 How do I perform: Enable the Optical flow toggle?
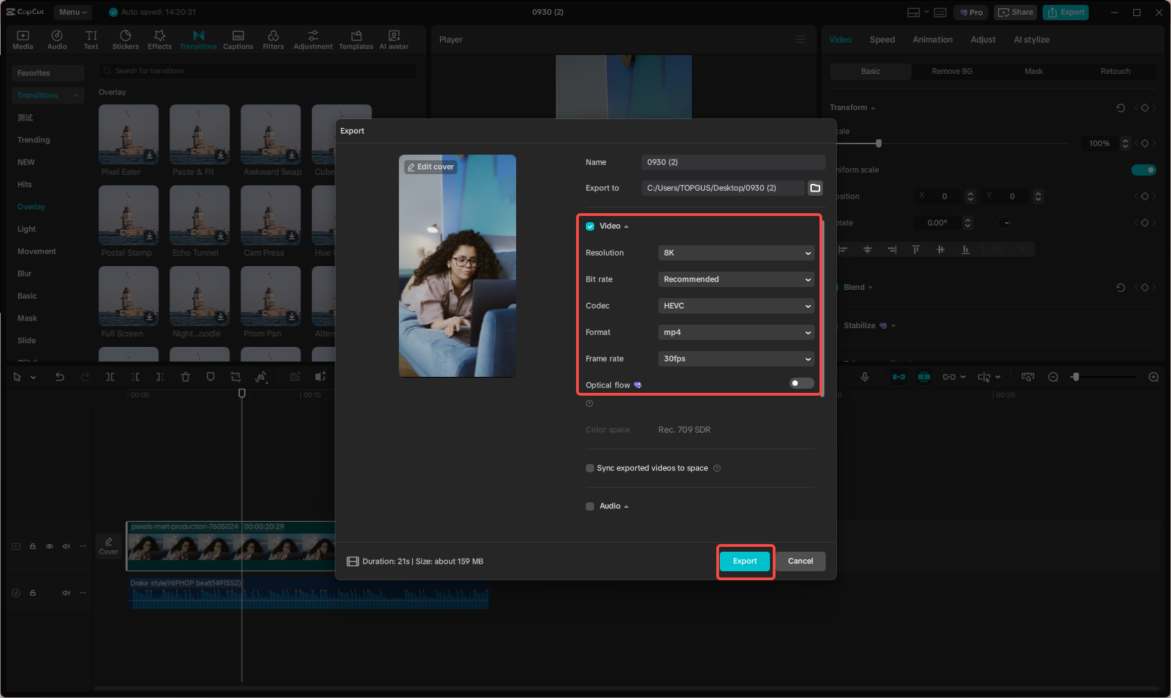(801, 383)
